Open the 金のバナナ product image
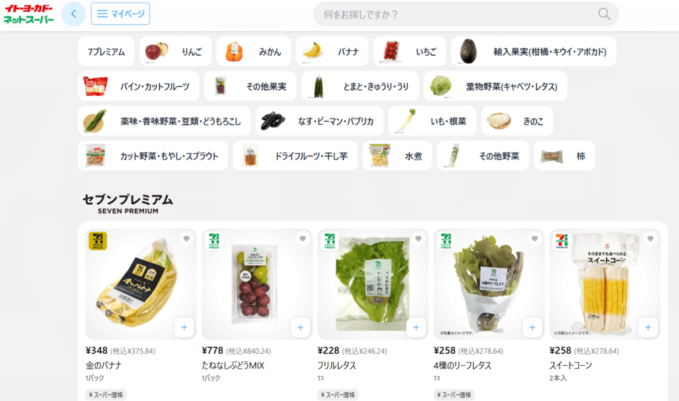The height and width of the screenshot is (401, 679). tap(141, 284)
